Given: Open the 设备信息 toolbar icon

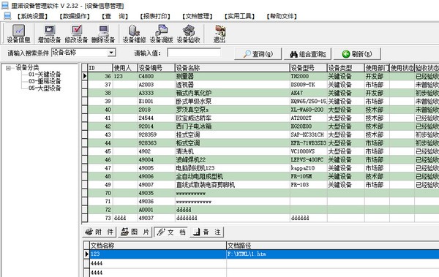Looking at the screenshot, I should click(x=18, y=34).
